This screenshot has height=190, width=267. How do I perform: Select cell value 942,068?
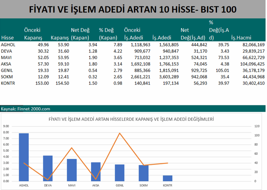coord(199,77)
